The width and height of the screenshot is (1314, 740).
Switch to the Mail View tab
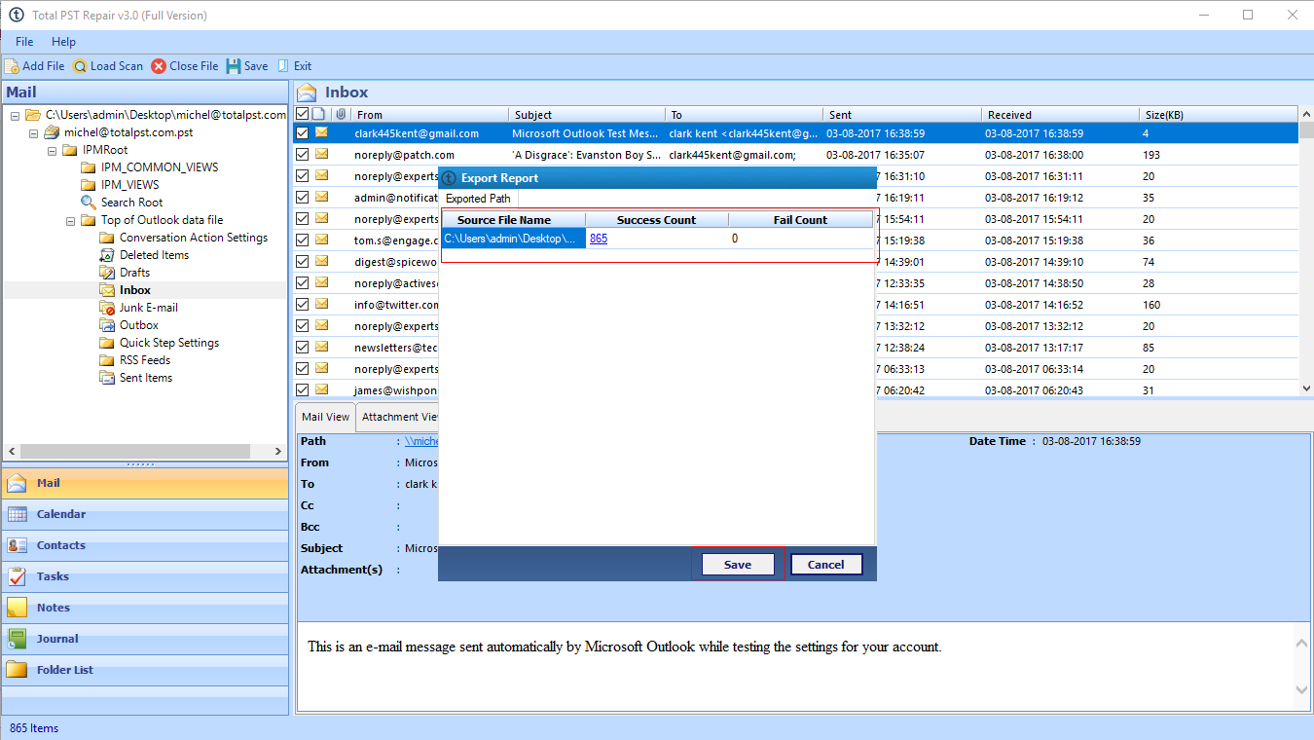(325, 417)
